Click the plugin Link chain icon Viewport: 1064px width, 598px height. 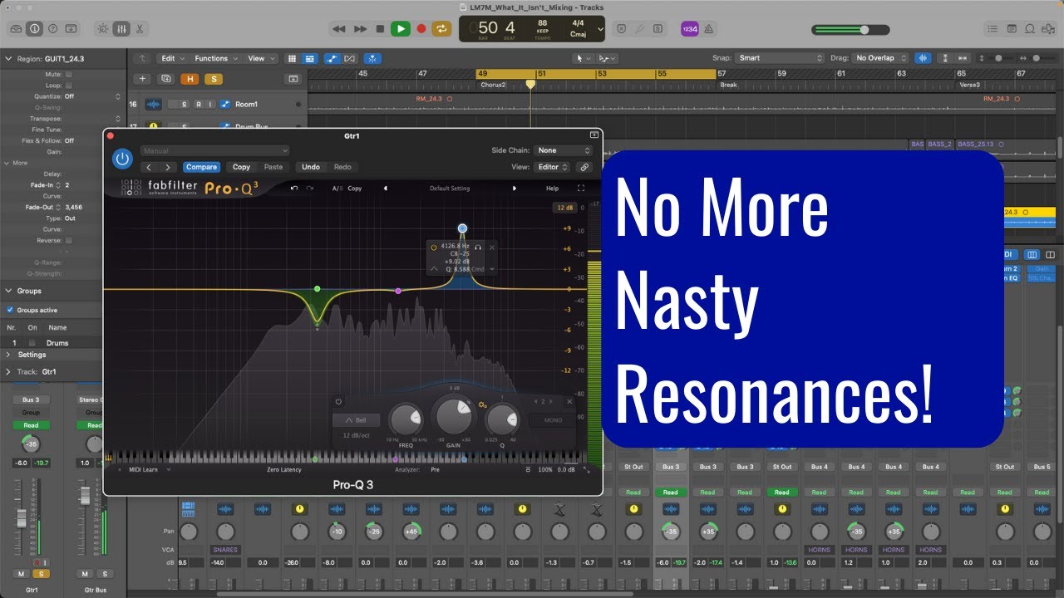[x=585, y=167]
